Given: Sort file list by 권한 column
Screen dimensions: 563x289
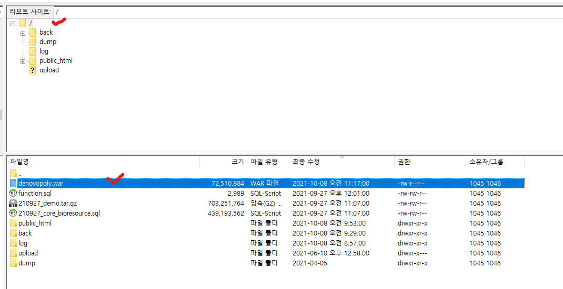Looking at the screenshot, I should point(430,162).
